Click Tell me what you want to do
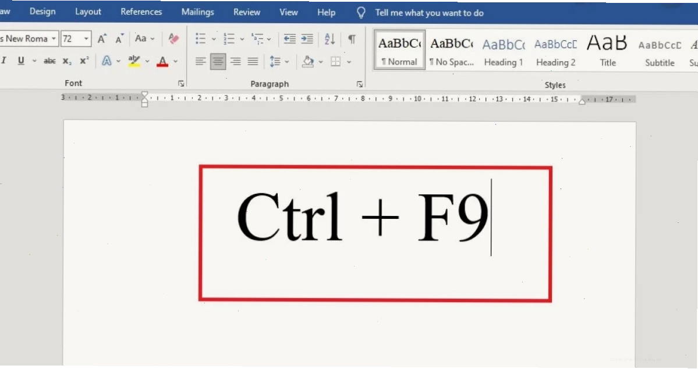Image resolution: width=698 pixels, height=369 pixels. [429, 13]
